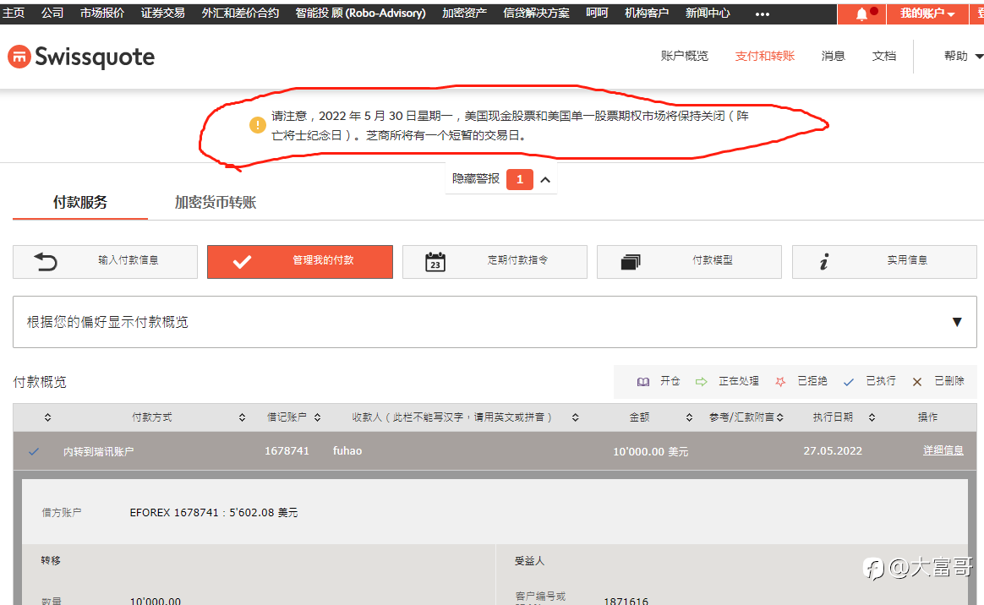Click the yellow warning alert icon
The image size is (984, 605).
click(x=257, y=125)
